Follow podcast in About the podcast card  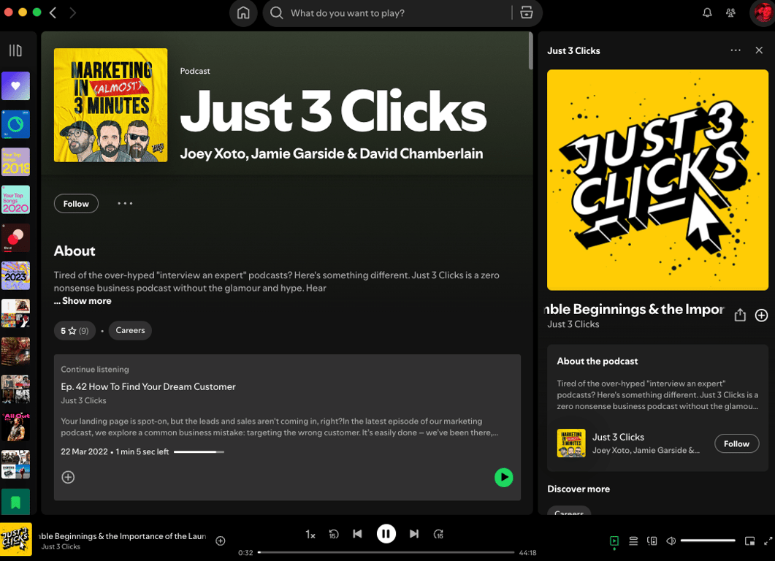pyautogui.click(x=736, y=444)
